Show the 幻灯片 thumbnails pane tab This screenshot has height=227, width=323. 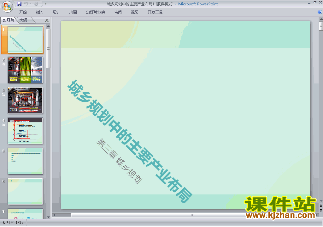pos(9,20)
